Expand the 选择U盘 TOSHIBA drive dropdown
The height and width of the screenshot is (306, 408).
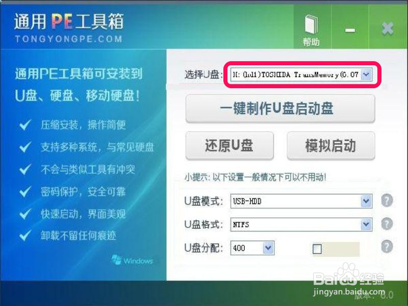point(366,74)
